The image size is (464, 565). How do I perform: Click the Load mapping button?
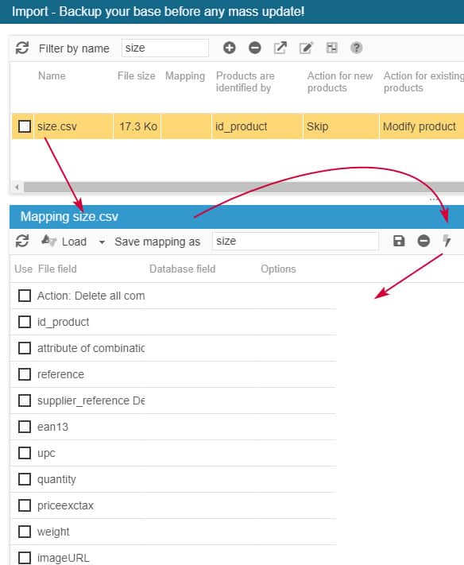point(64,241)
